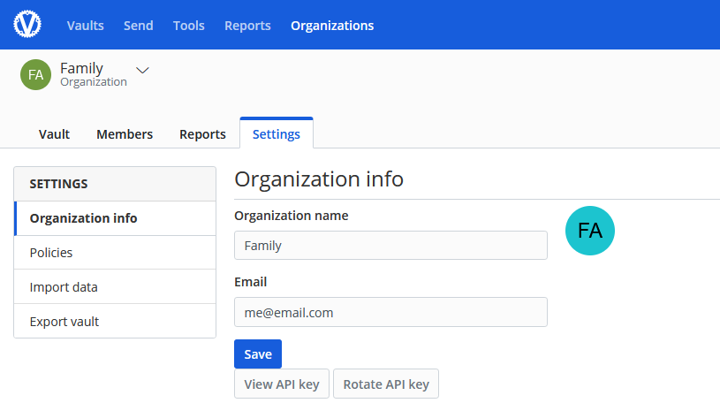
Task: Open Send in top navigation
Action: pyautogui.click(x=138, y=26)
